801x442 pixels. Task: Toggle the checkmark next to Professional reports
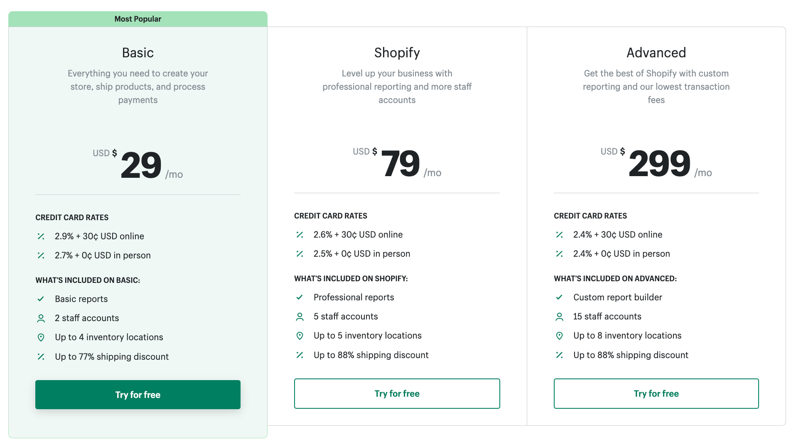tap(300, 297)
